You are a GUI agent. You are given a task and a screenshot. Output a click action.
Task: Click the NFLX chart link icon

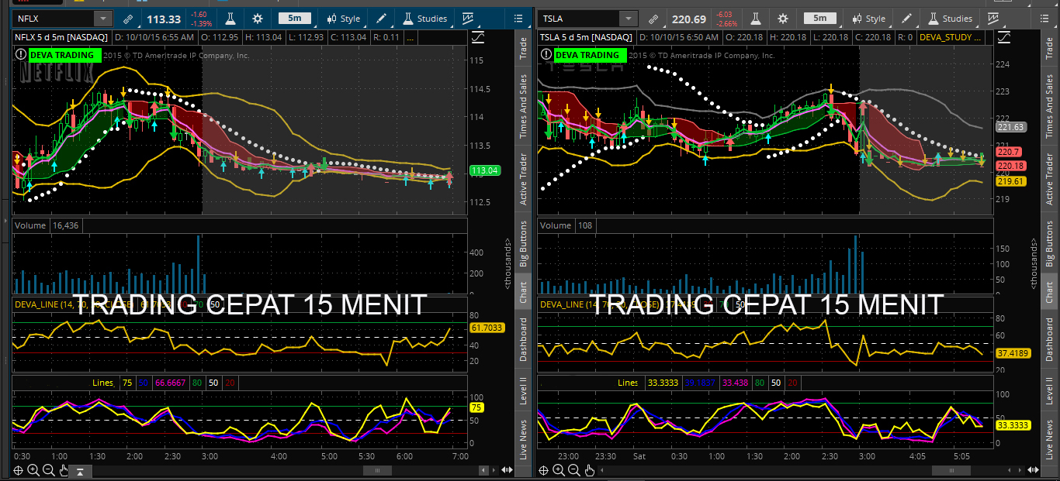coord(128,19)
